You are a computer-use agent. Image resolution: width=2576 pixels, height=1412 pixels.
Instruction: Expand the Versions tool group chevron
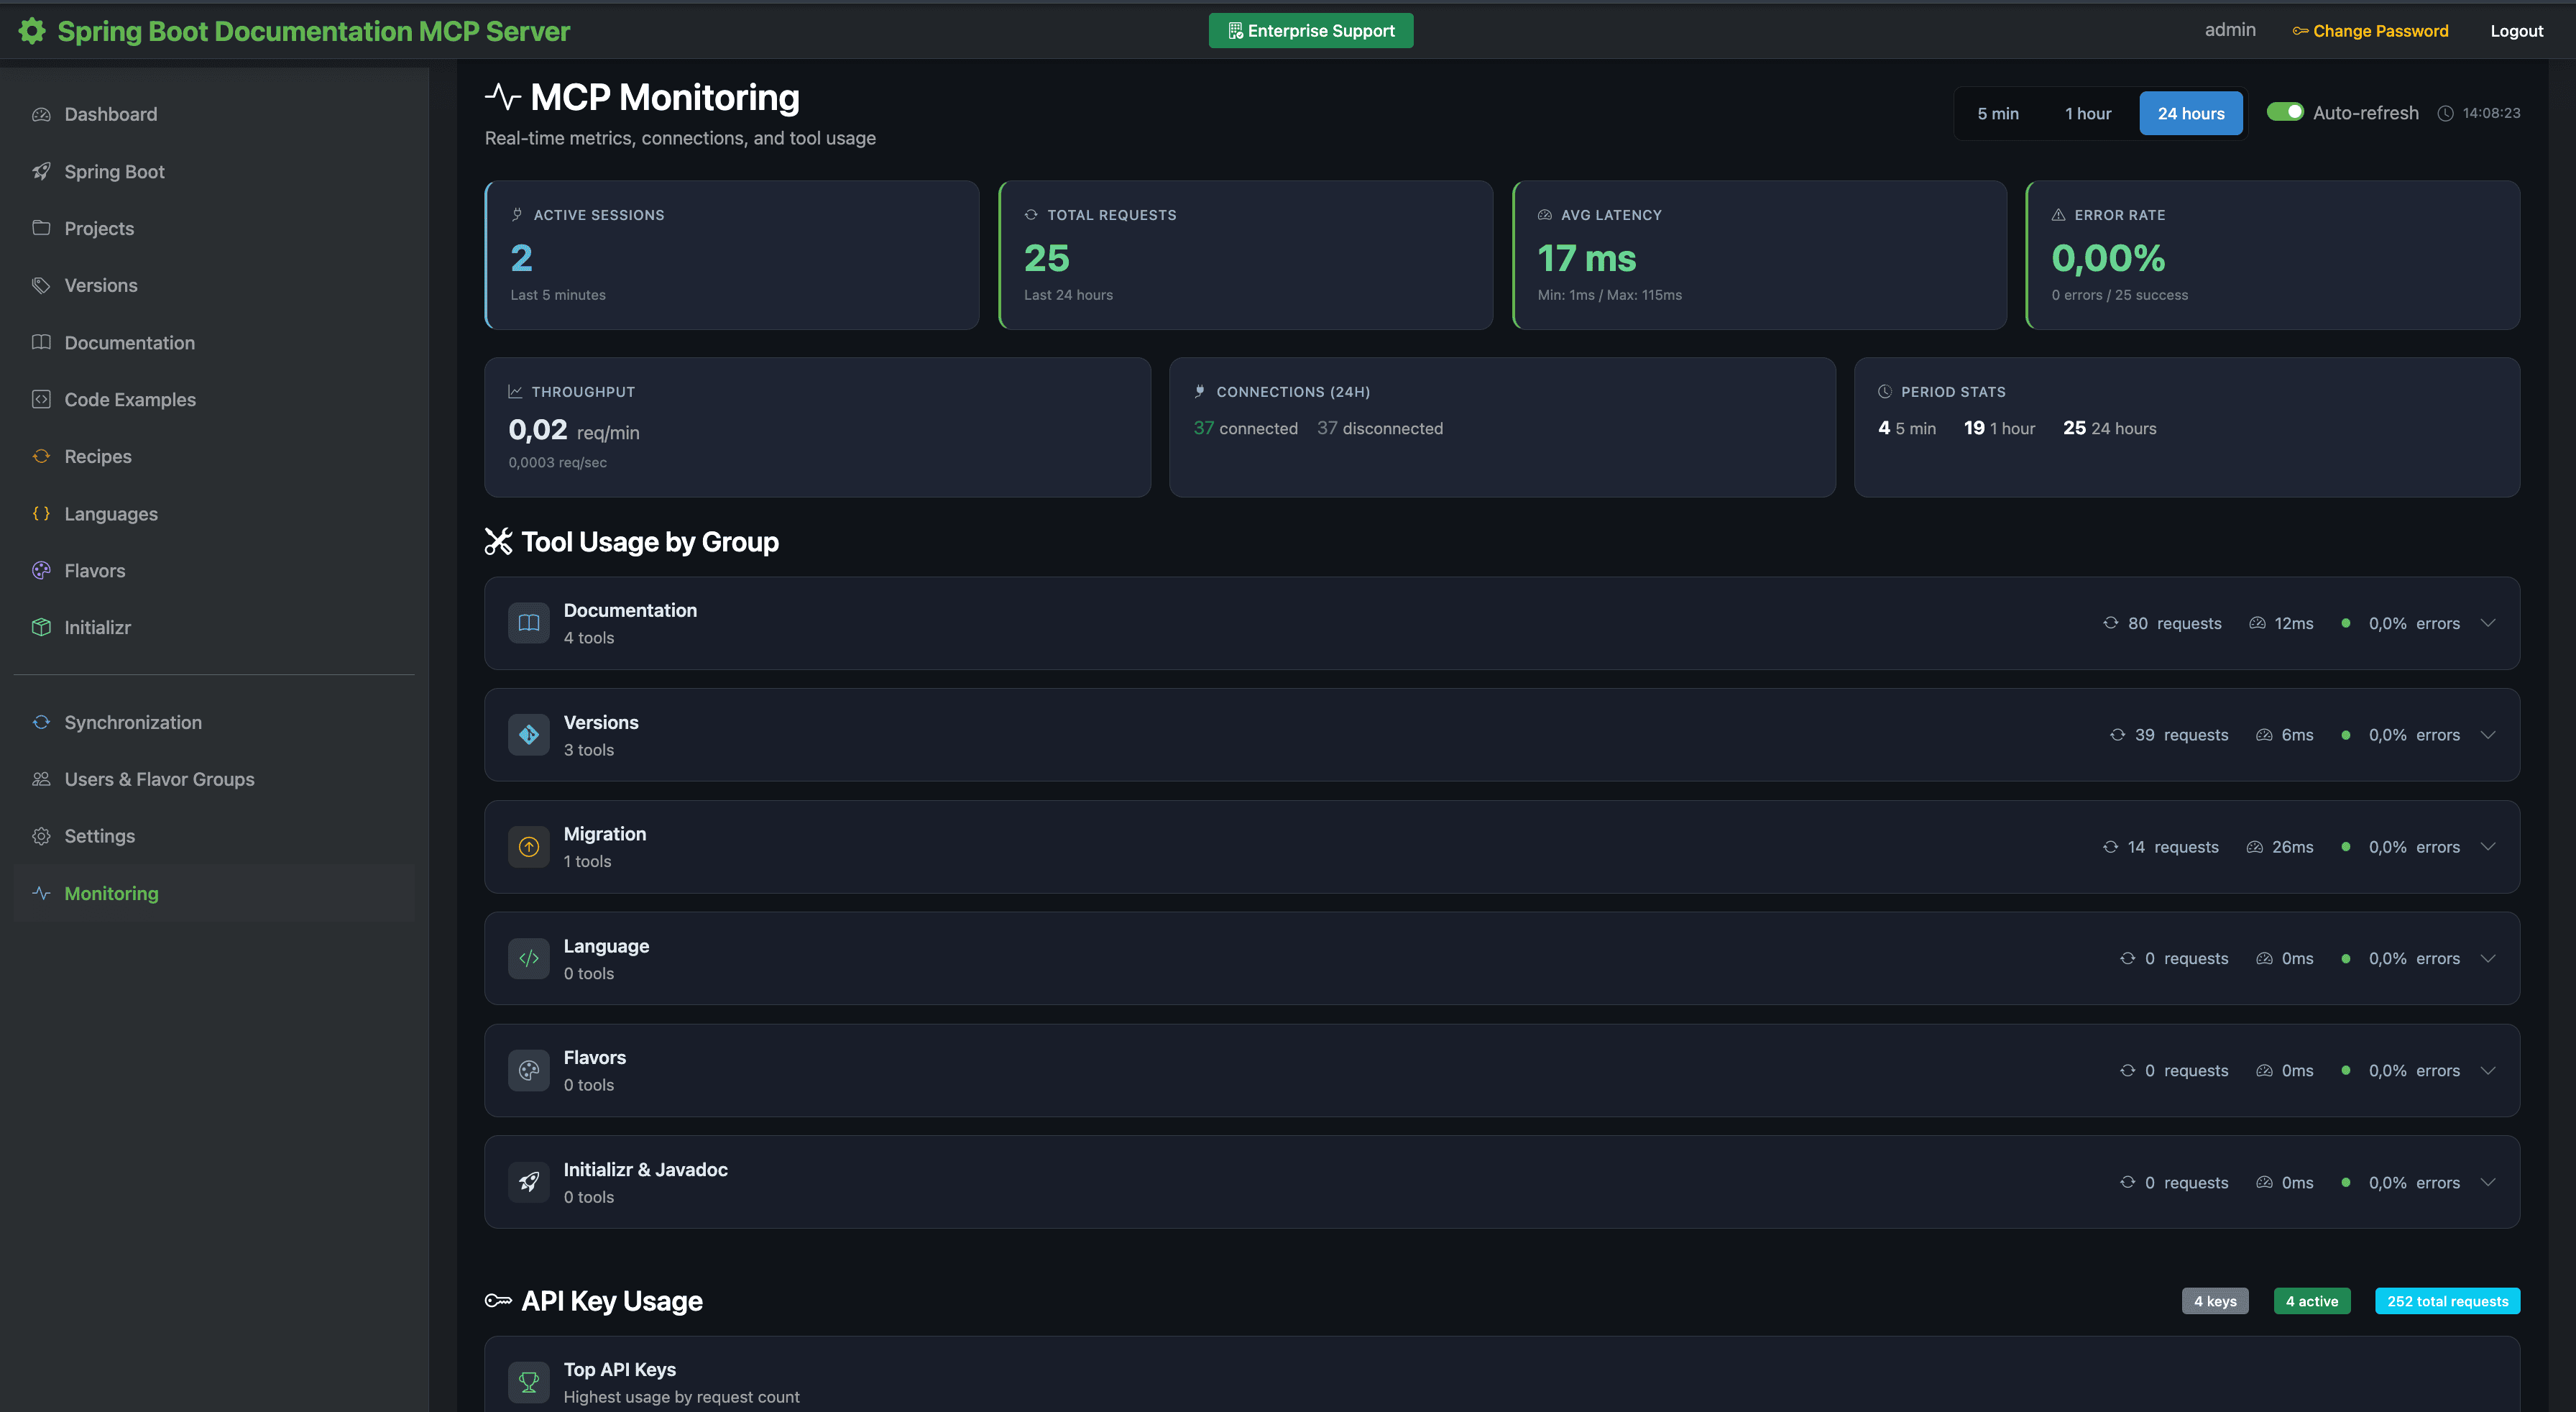(x=2488, y=735)
